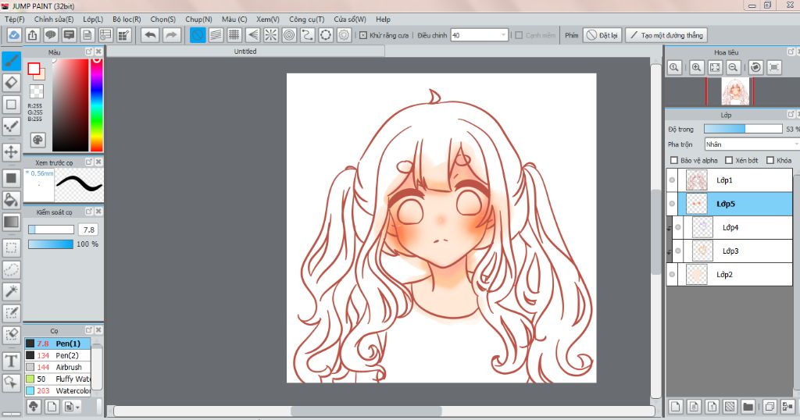Check the Bảo vệ alpha checkbox
The height and width of the screenshot is (420, 800).
(x=674, y=160)
